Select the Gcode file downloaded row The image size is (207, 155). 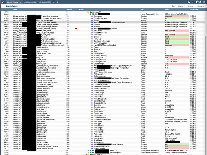(x=103, y=119)
